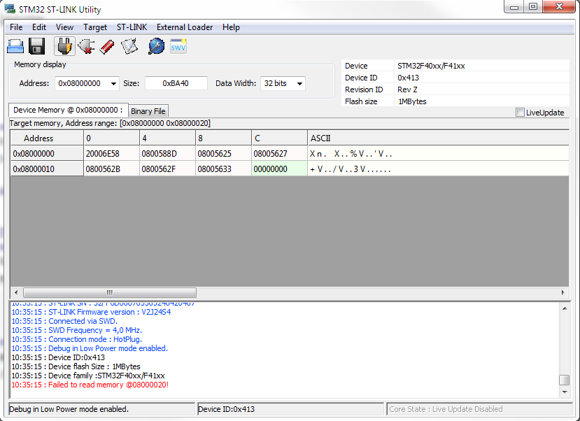
Task: Click address row 0x08000010
Action: point(47,169)
